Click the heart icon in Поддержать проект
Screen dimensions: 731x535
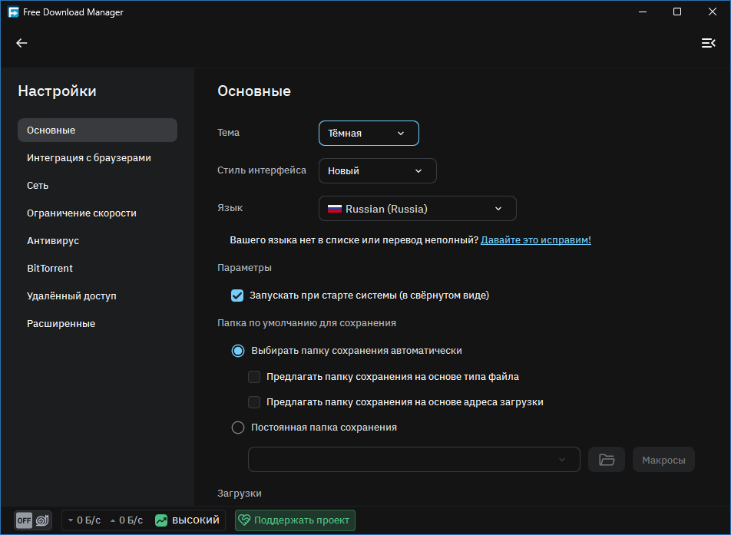click(x=244, y=520)
